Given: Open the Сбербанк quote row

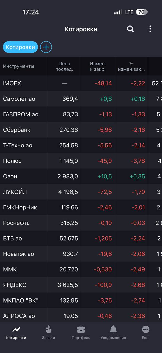Looking at the screenshot, I should (81, 130).
